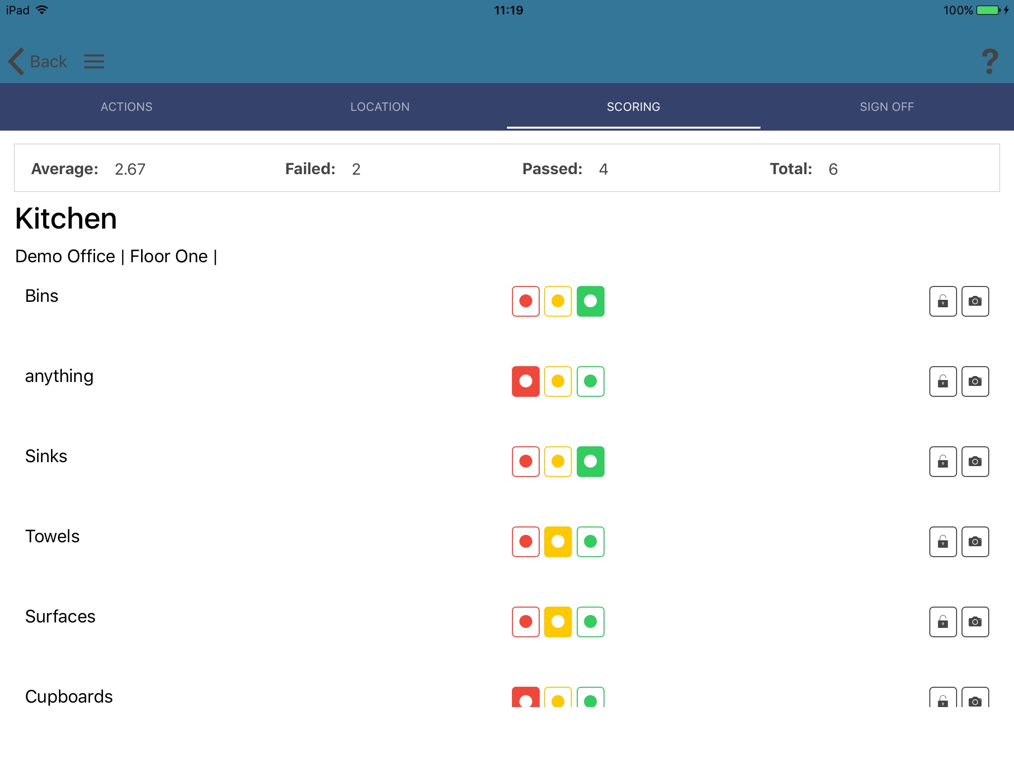Tap the Average value 2.67

[x=130, y=169]
